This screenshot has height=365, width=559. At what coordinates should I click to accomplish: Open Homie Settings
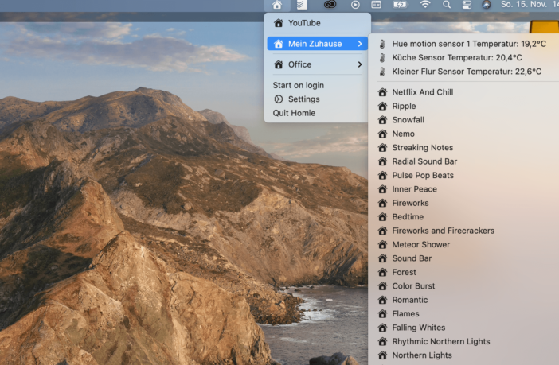coord(303,99)
